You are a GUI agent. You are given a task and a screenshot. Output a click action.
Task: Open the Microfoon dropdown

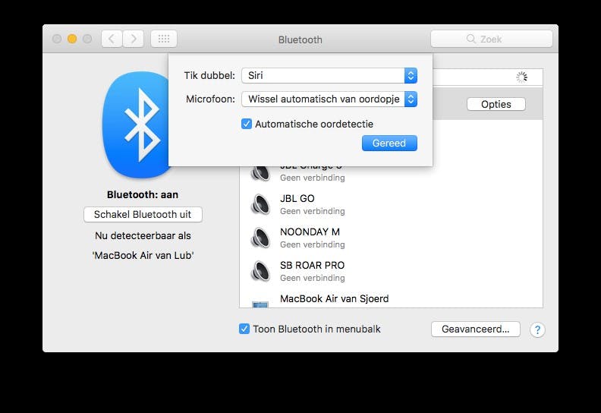[329, 99]
